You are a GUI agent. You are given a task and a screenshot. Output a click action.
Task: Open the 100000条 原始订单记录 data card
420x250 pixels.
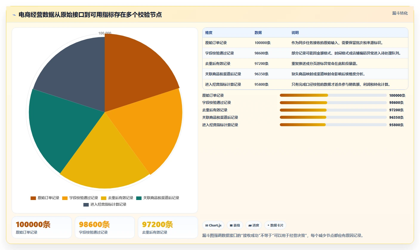click(x=42, y=227)
